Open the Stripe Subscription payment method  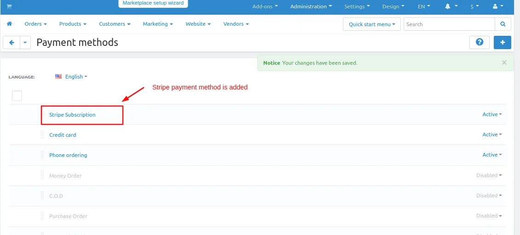point(72,115)
